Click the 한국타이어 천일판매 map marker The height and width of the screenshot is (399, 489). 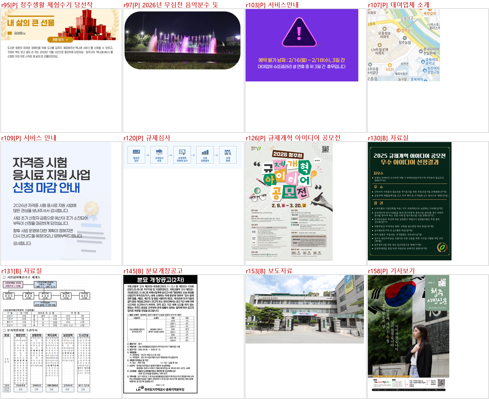point(421,51)
